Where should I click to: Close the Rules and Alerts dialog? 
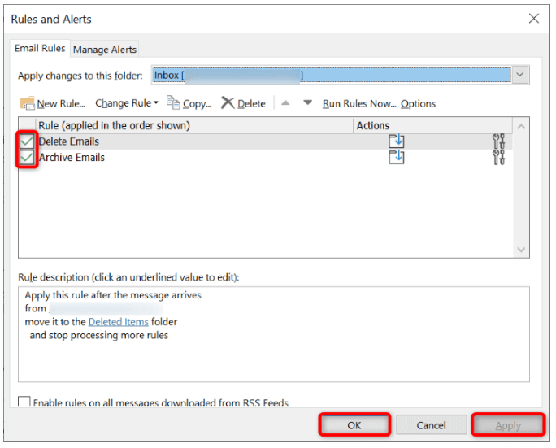[534, 19]
